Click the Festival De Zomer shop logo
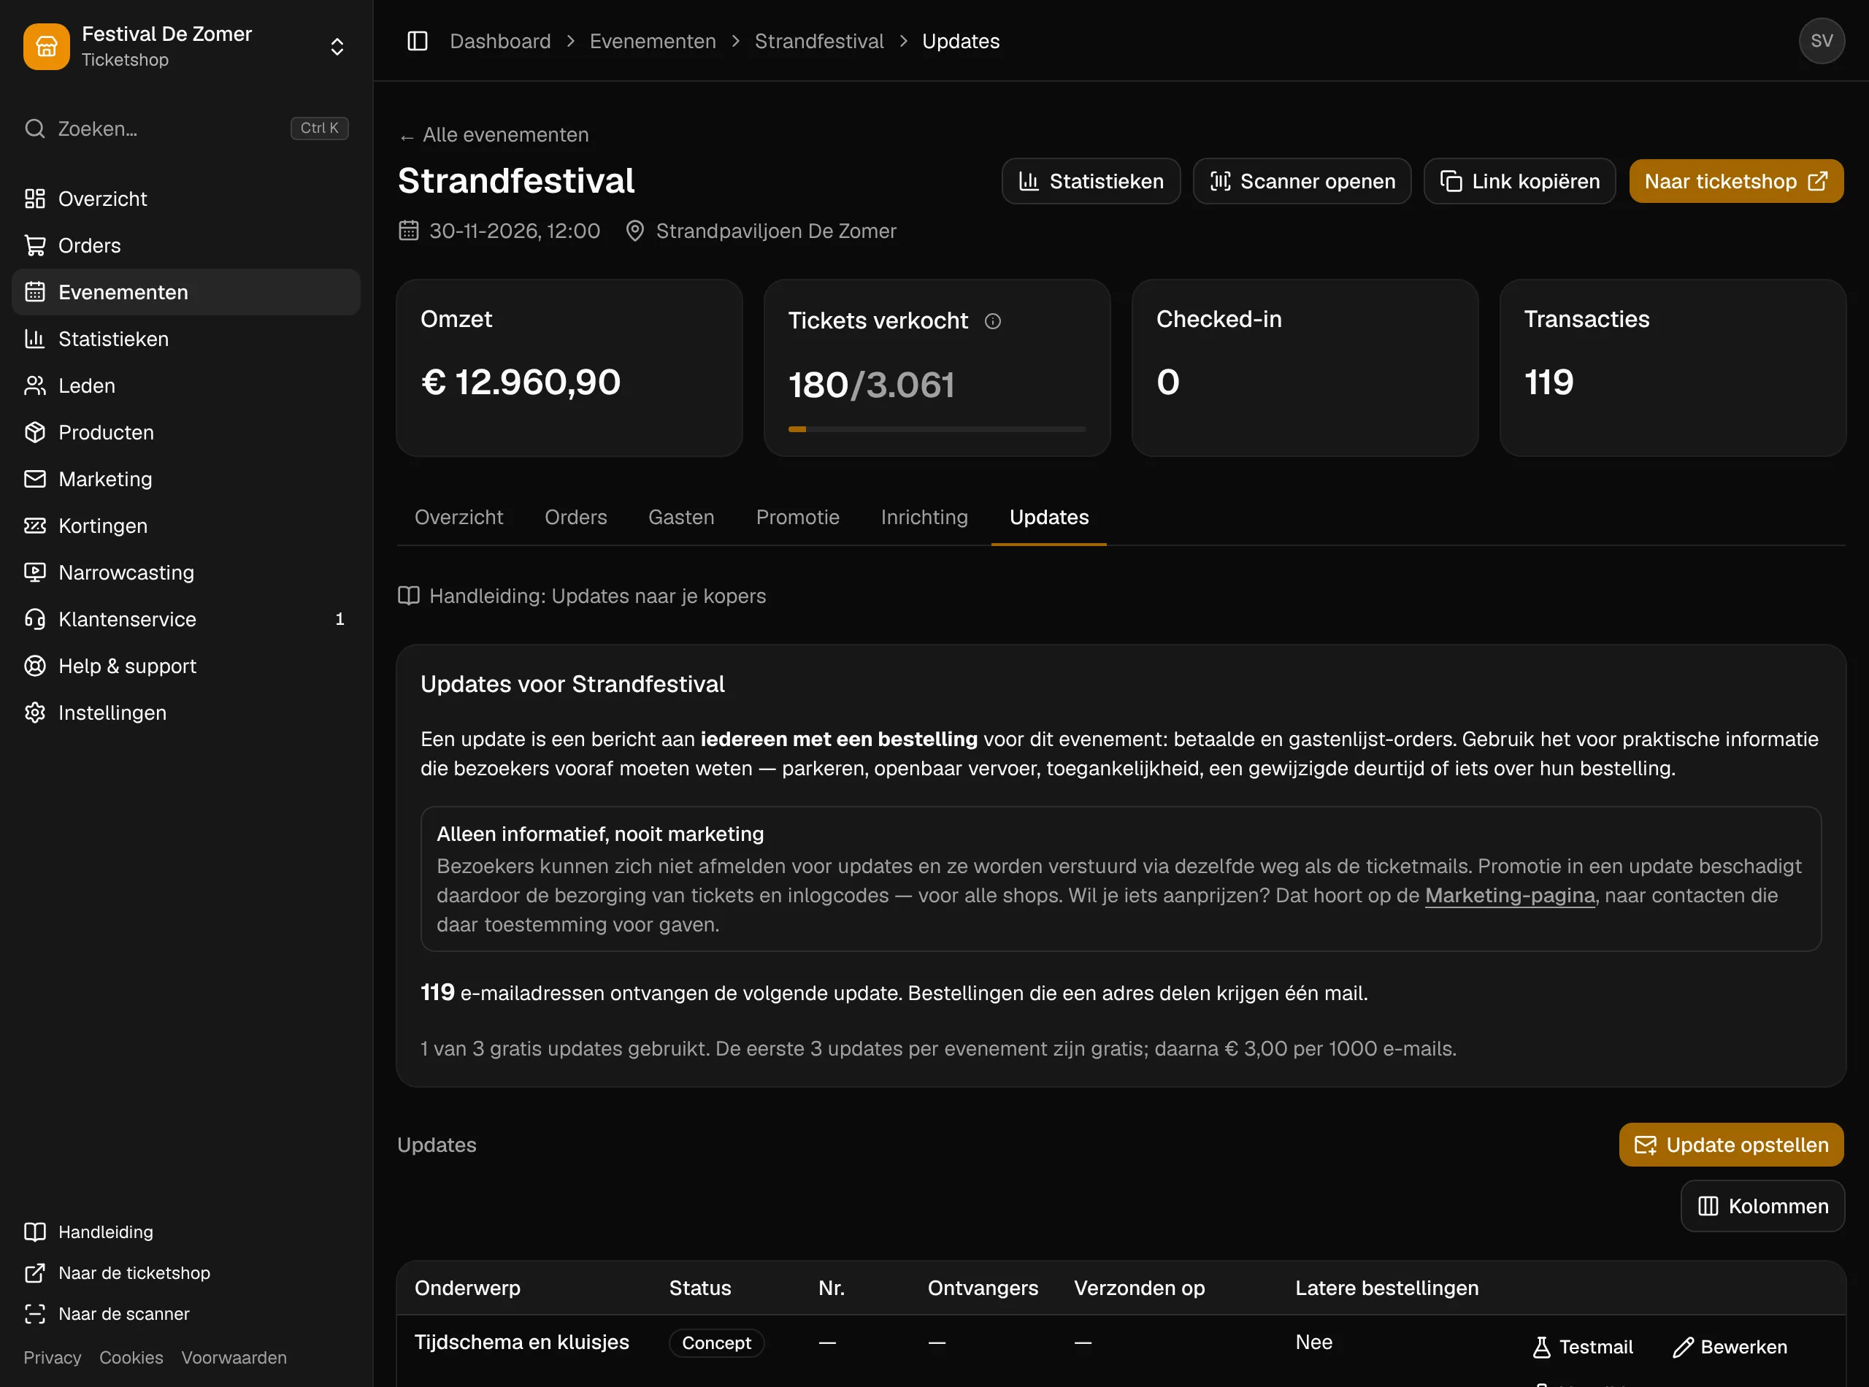The height and width of the screenshot is (1387, 1869). 46,46
